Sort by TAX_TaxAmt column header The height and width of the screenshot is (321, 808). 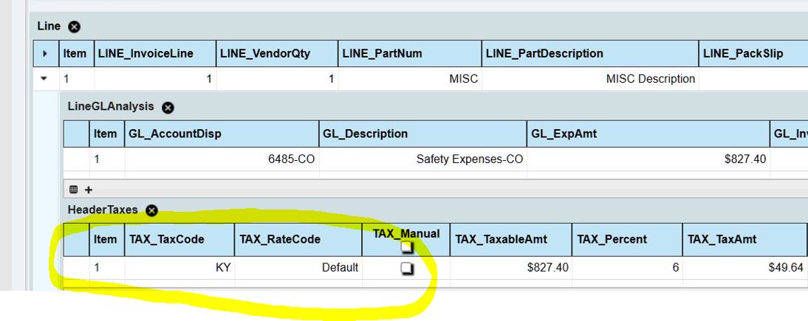point(744,240)
